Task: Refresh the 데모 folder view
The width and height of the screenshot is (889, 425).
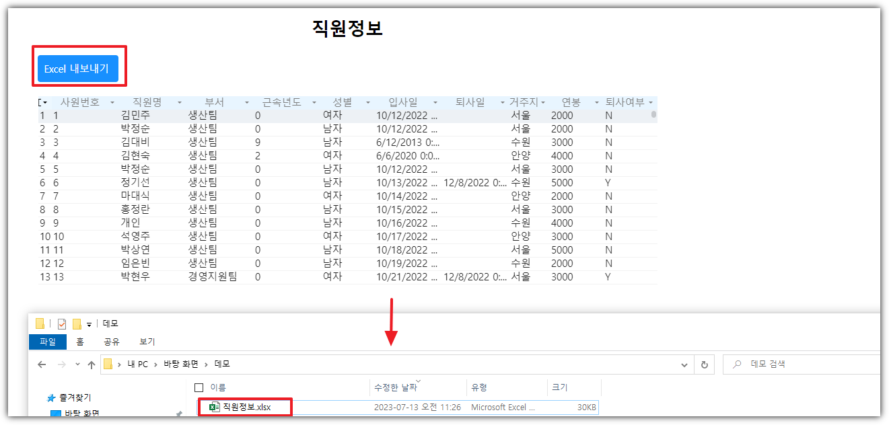Action: coord(704,364)
